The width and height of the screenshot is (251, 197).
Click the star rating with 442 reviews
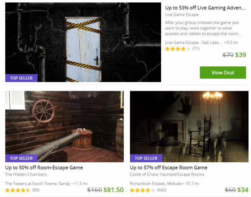click(142, 190)
